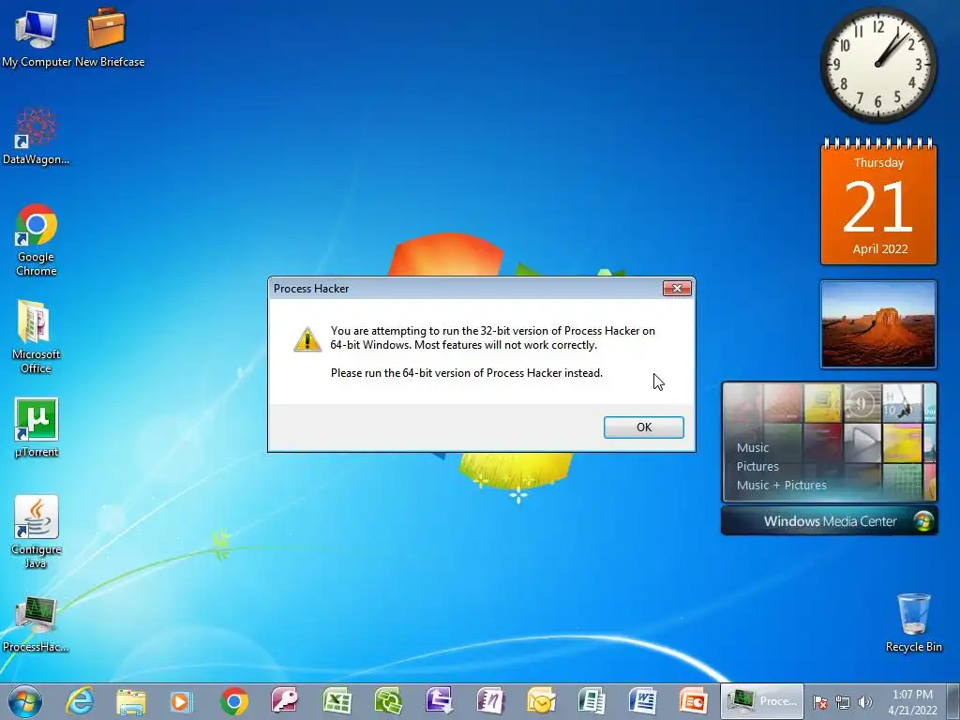Launch Internet Explorer from the taskbar

pyautogui.click(x=81, y=701)
